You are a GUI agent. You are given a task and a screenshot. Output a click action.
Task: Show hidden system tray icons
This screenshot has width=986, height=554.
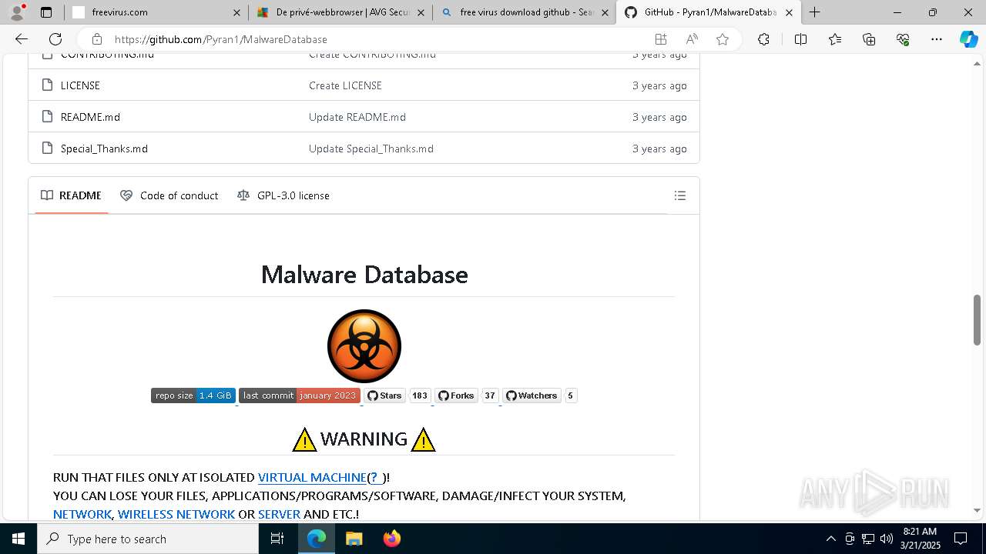point(830,539)
